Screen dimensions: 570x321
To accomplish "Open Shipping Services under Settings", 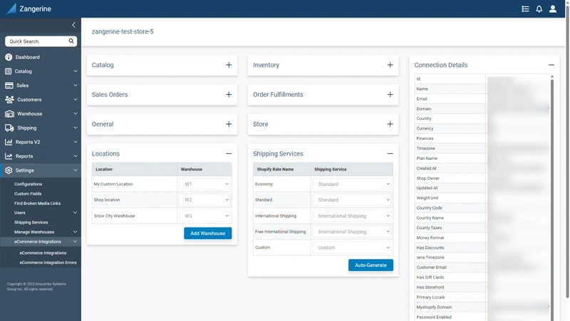I will (x=31, y=223).
